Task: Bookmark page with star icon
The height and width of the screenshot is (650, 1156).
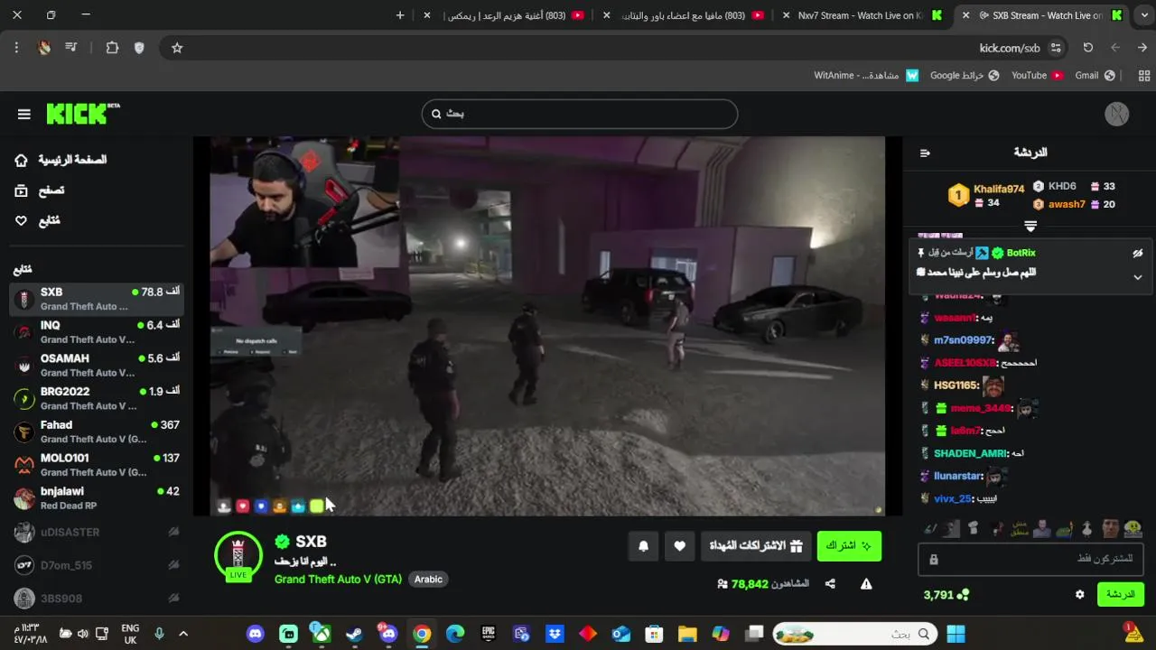Action: point(177,48)
